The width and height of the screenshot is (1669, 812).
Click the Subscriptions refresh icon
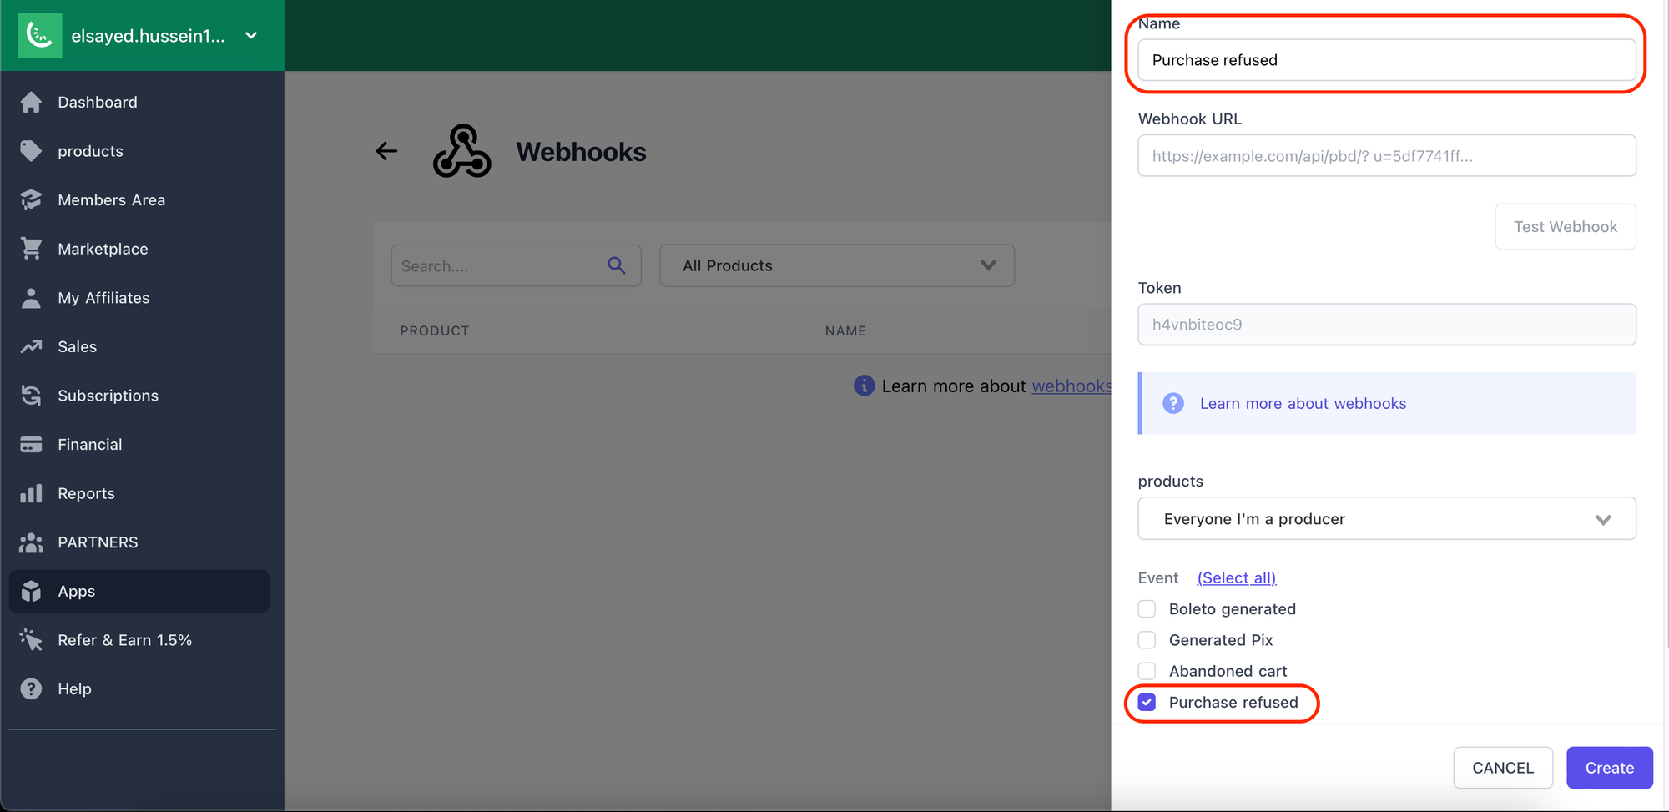32,396
